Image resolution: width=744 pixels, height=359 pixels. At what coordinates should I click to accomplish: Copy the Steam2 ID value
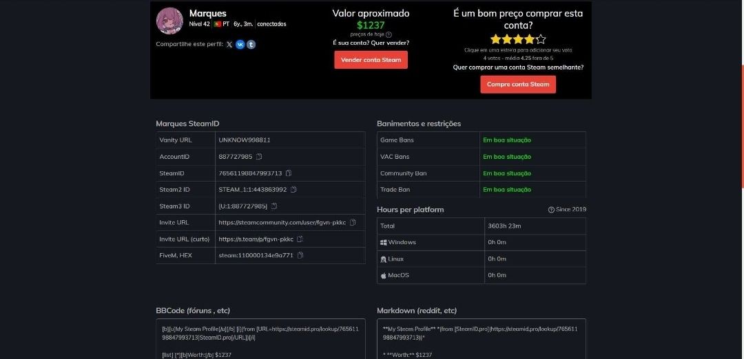(x=293, y=189)
